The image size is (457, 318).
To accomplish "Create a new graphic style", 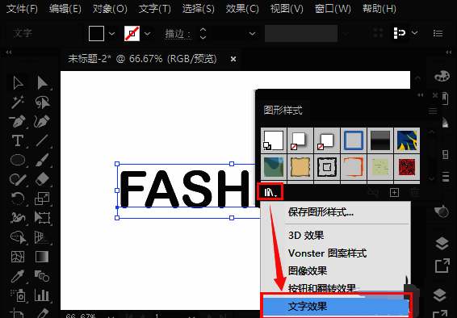I will click(x=394, y=192).
